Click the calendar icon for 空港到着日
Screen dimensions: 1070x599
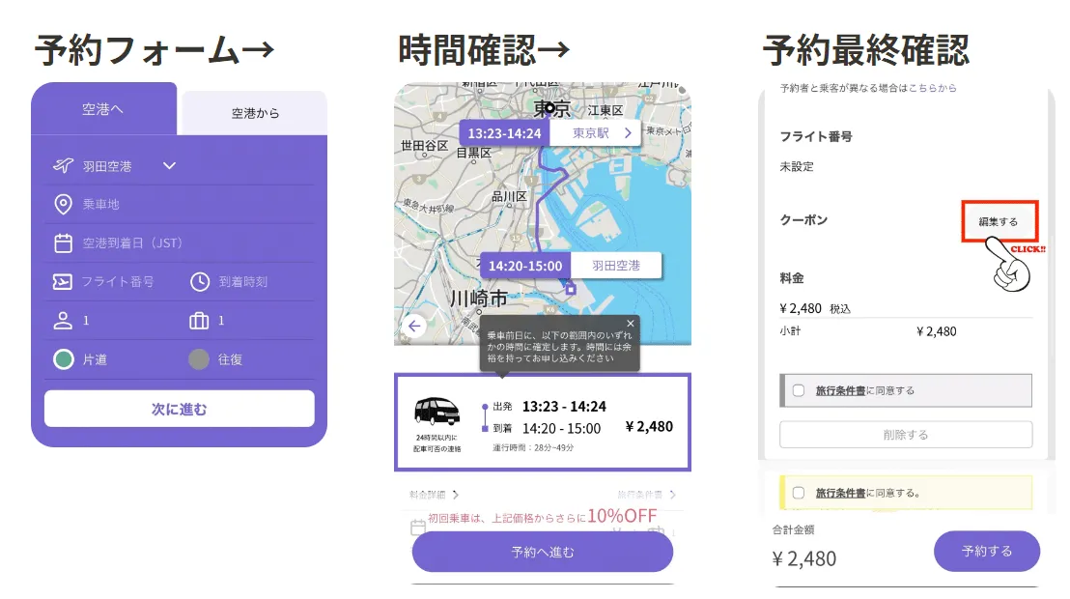tap(63, 243)
